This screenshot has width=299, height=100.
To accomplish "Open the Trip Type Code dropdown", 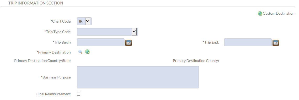I will click(x=108, y=32).
